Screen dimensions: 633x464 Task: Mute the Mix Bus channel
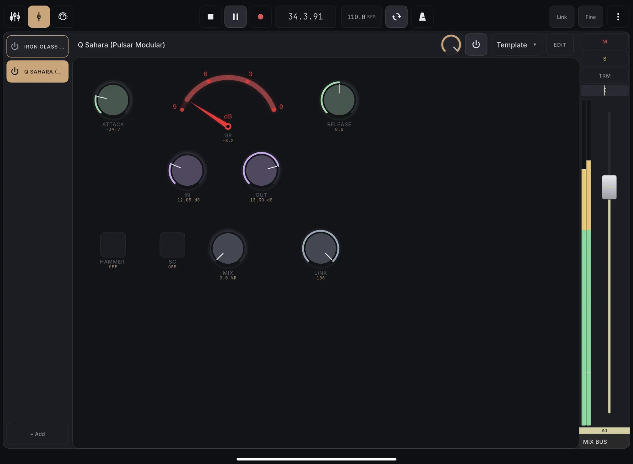[605, 42]
